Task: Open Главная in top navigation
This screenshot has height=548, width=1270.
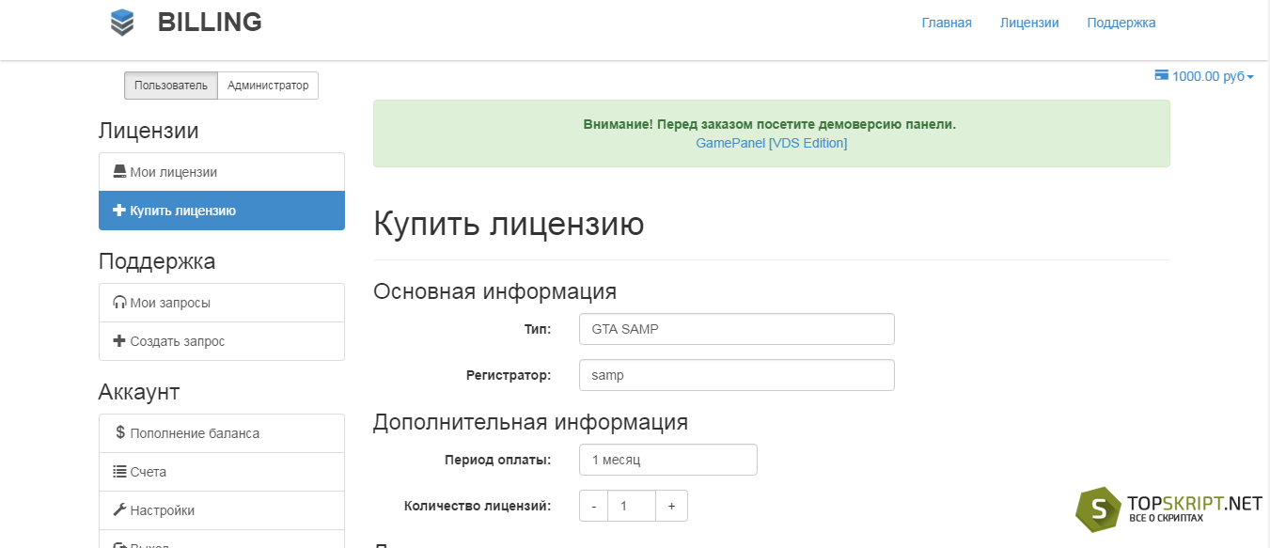Action: click(x=947, y=23)
